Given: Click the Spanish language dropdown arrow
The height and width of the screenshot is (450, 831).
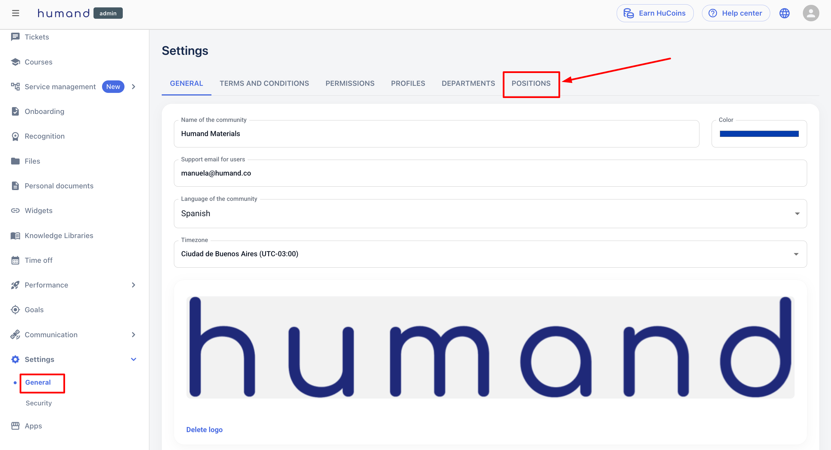Looking at the screenshot, I should click(x=797, y=214).
